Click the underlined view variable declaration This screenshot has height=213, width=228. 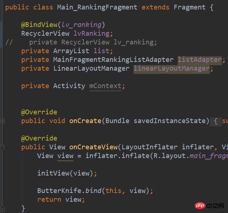click(x=65, y=156)
